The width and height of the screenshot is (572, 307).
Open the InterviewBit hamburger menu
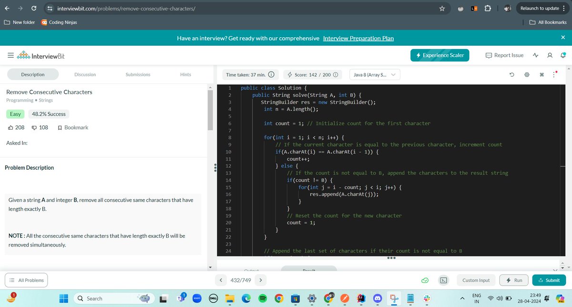coord(10,56)
